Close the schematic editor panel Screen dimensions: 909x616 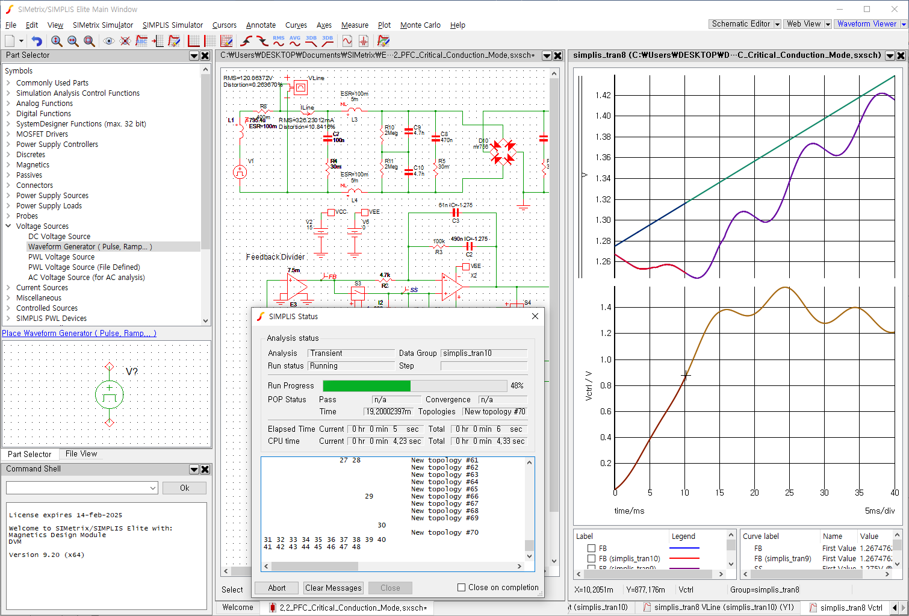point(558,55)
